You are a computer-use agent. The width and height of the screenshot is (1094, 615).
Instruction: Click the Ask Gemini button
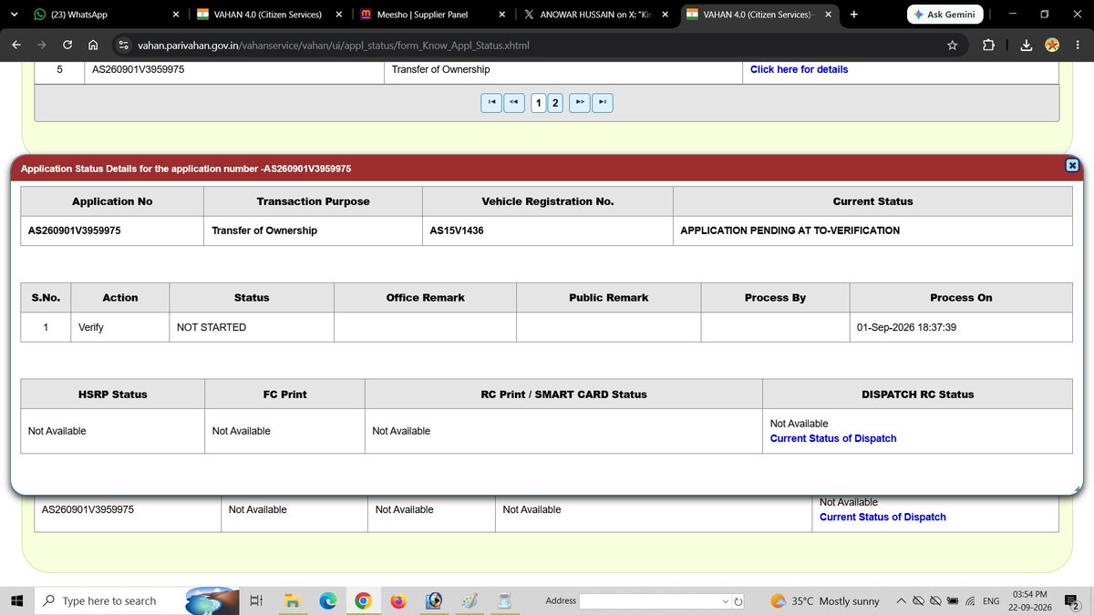944,15
